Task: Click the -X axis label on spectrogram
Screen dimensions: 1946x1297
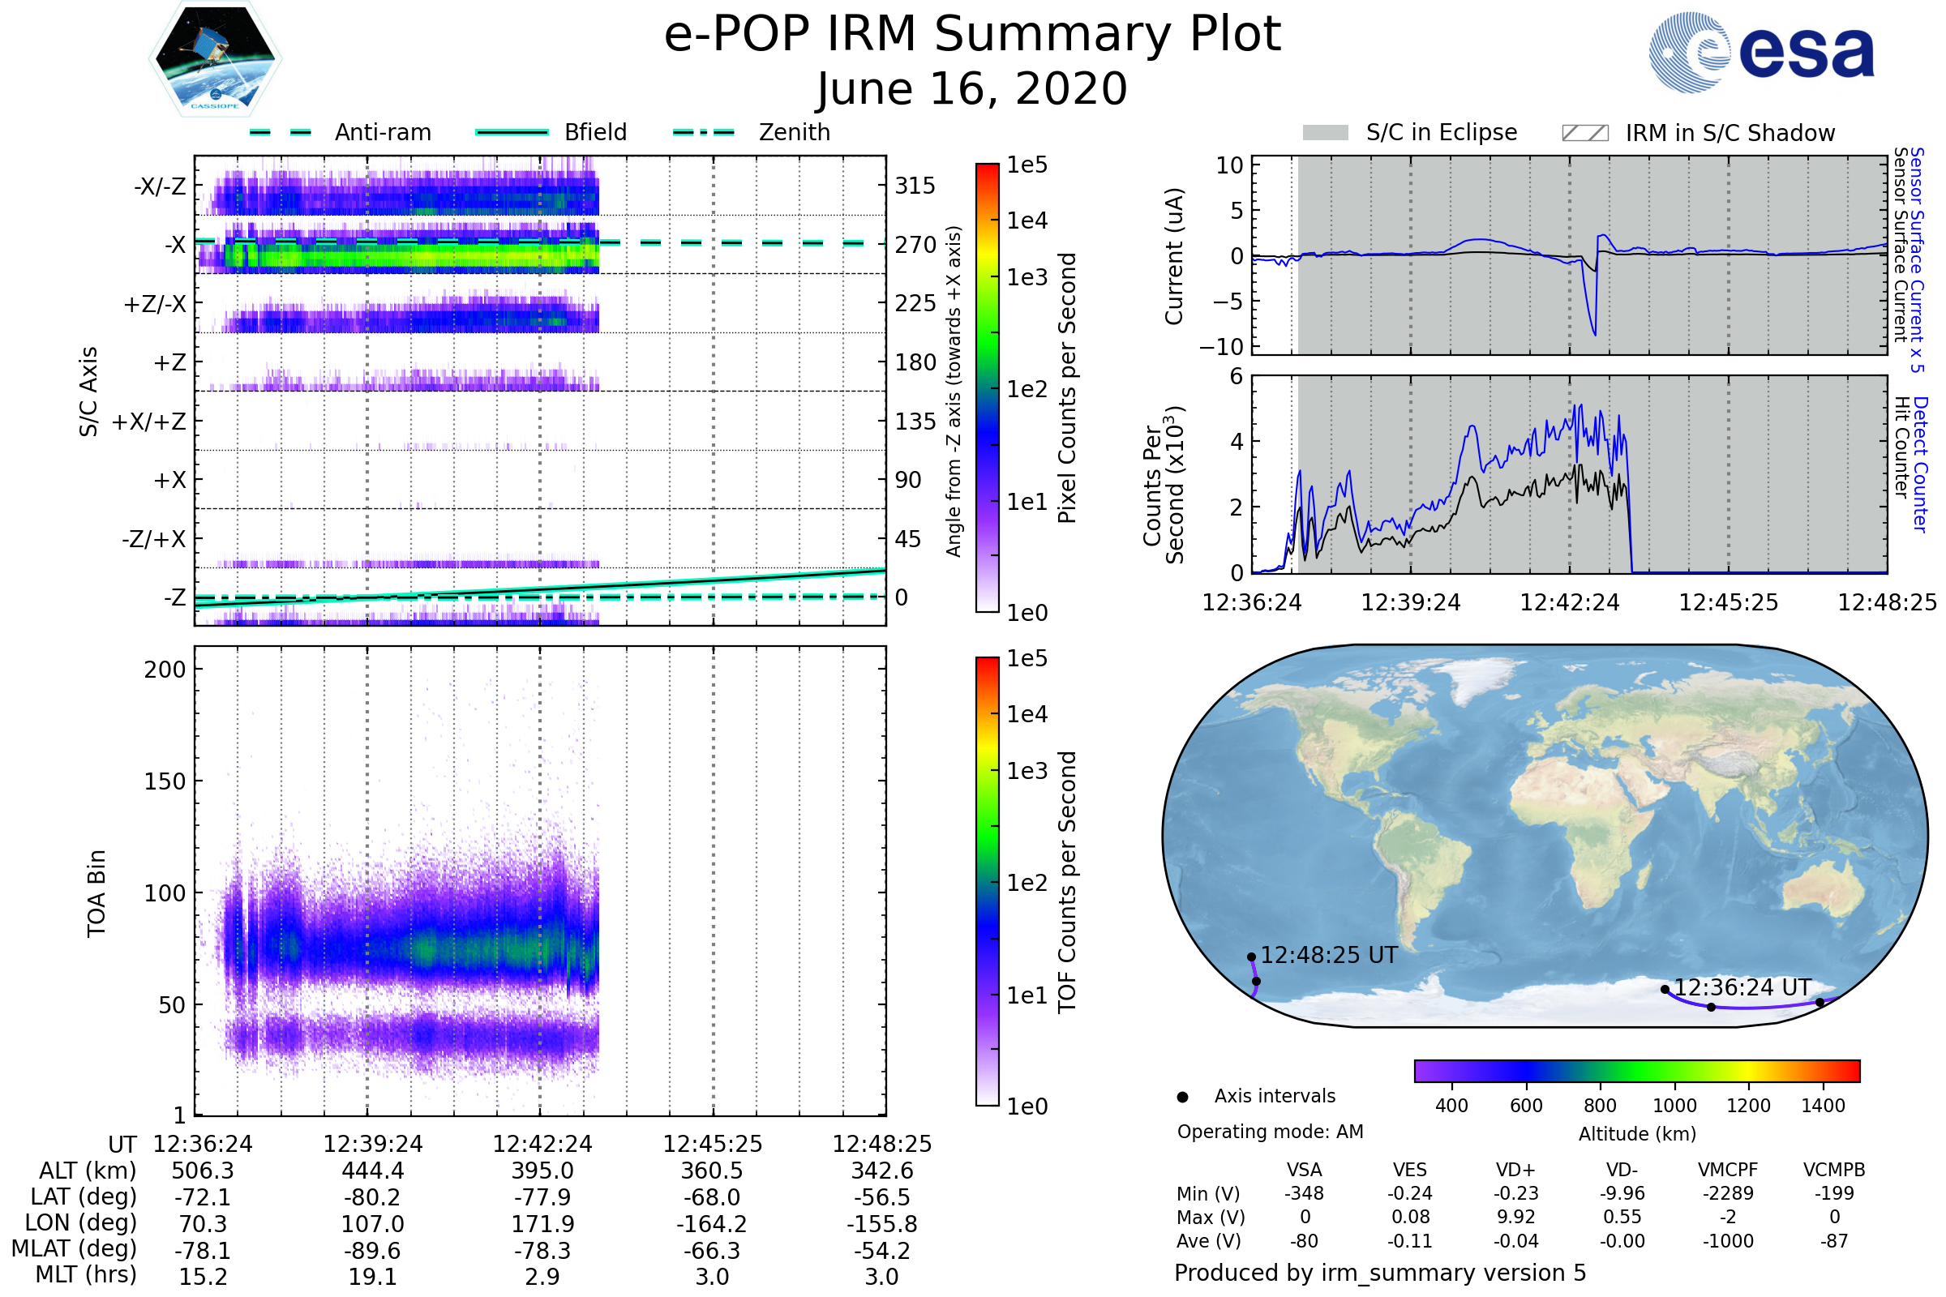Action: (174, 245)
